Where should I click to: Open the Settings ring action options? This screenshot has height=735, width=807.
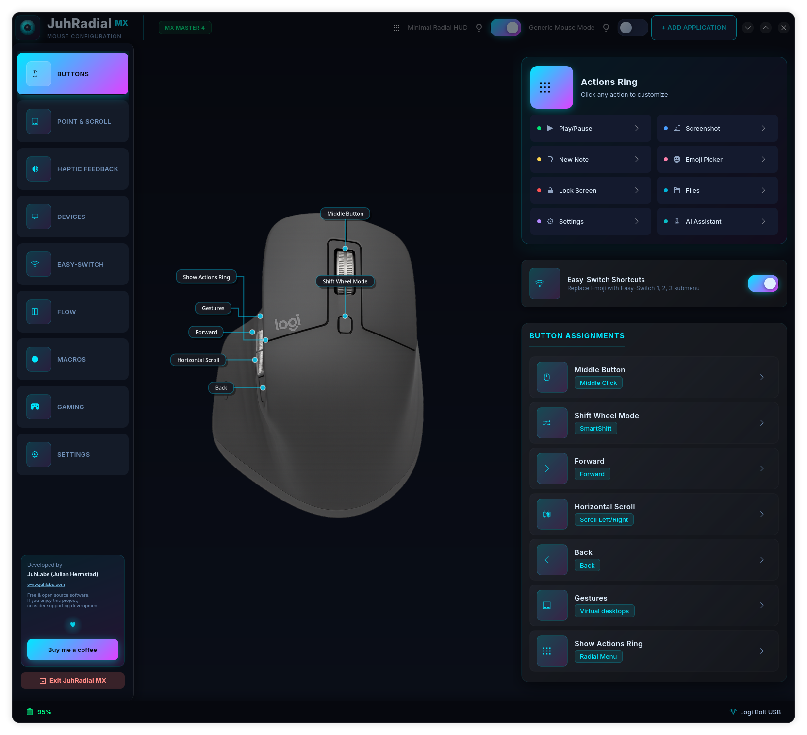[591, 221]
